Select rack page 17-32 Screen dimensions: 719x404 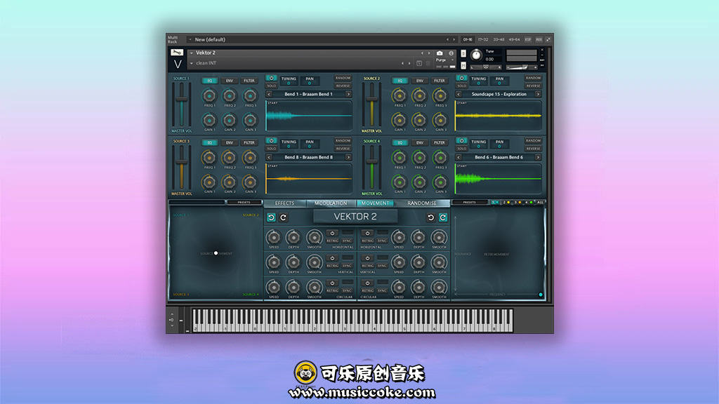483,40
